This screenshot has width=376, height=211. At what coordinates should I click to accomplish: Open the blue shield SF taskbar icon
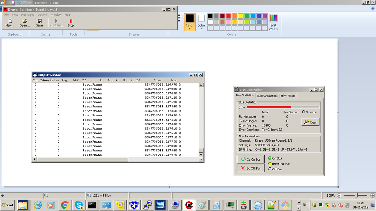134,205
